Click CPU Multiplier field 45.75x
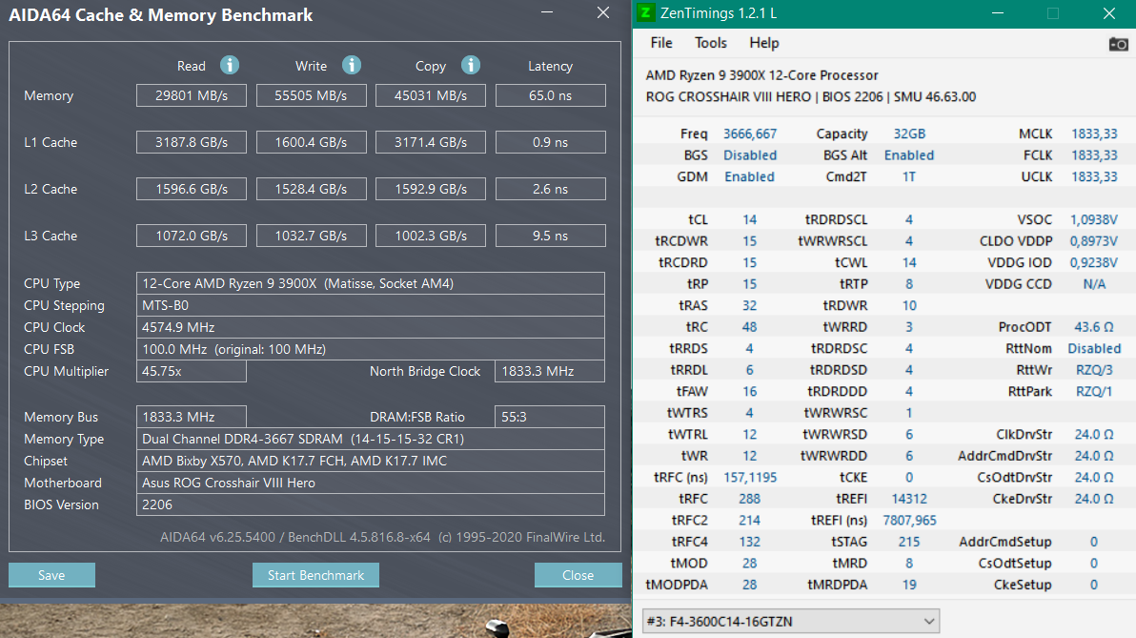1136x638 pixels. click(x=192, y=371)
